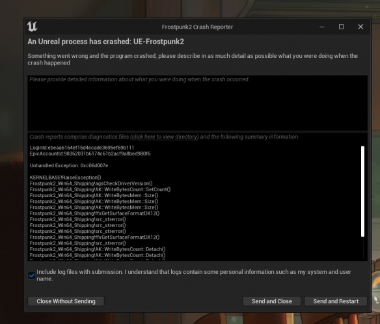Open the 'click here to view directory' link
Image resolution: width=380 pixels, height=324 pixels.
click(x=165, y=137)
